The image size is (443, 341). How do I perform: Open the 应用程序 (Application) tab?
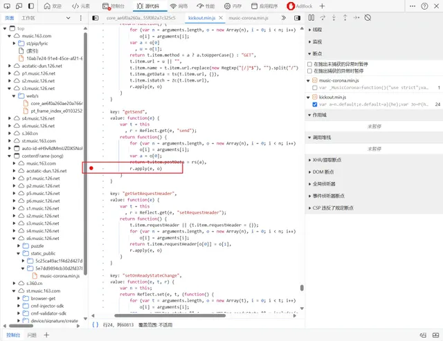(x=264, y=6)
